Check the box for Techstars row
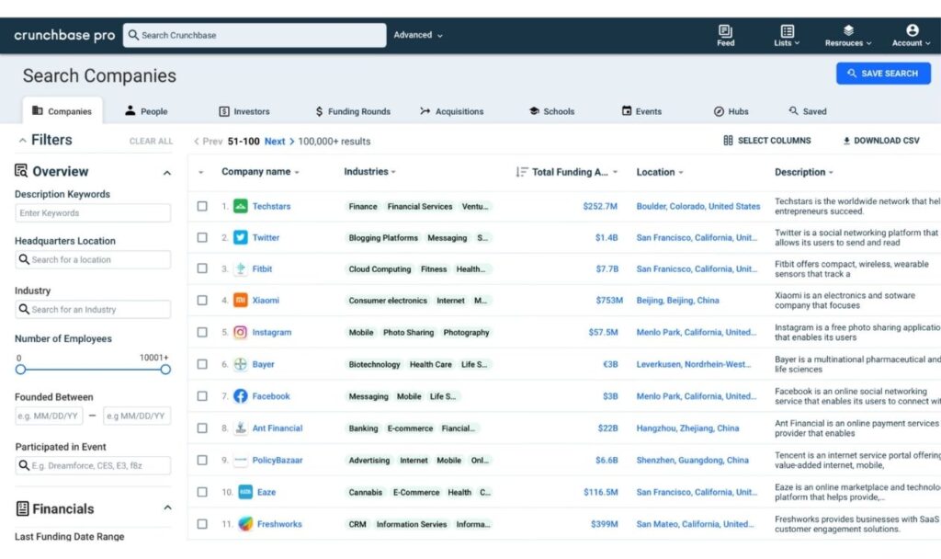This screenshot has width=941, height=559. point(202,206)
